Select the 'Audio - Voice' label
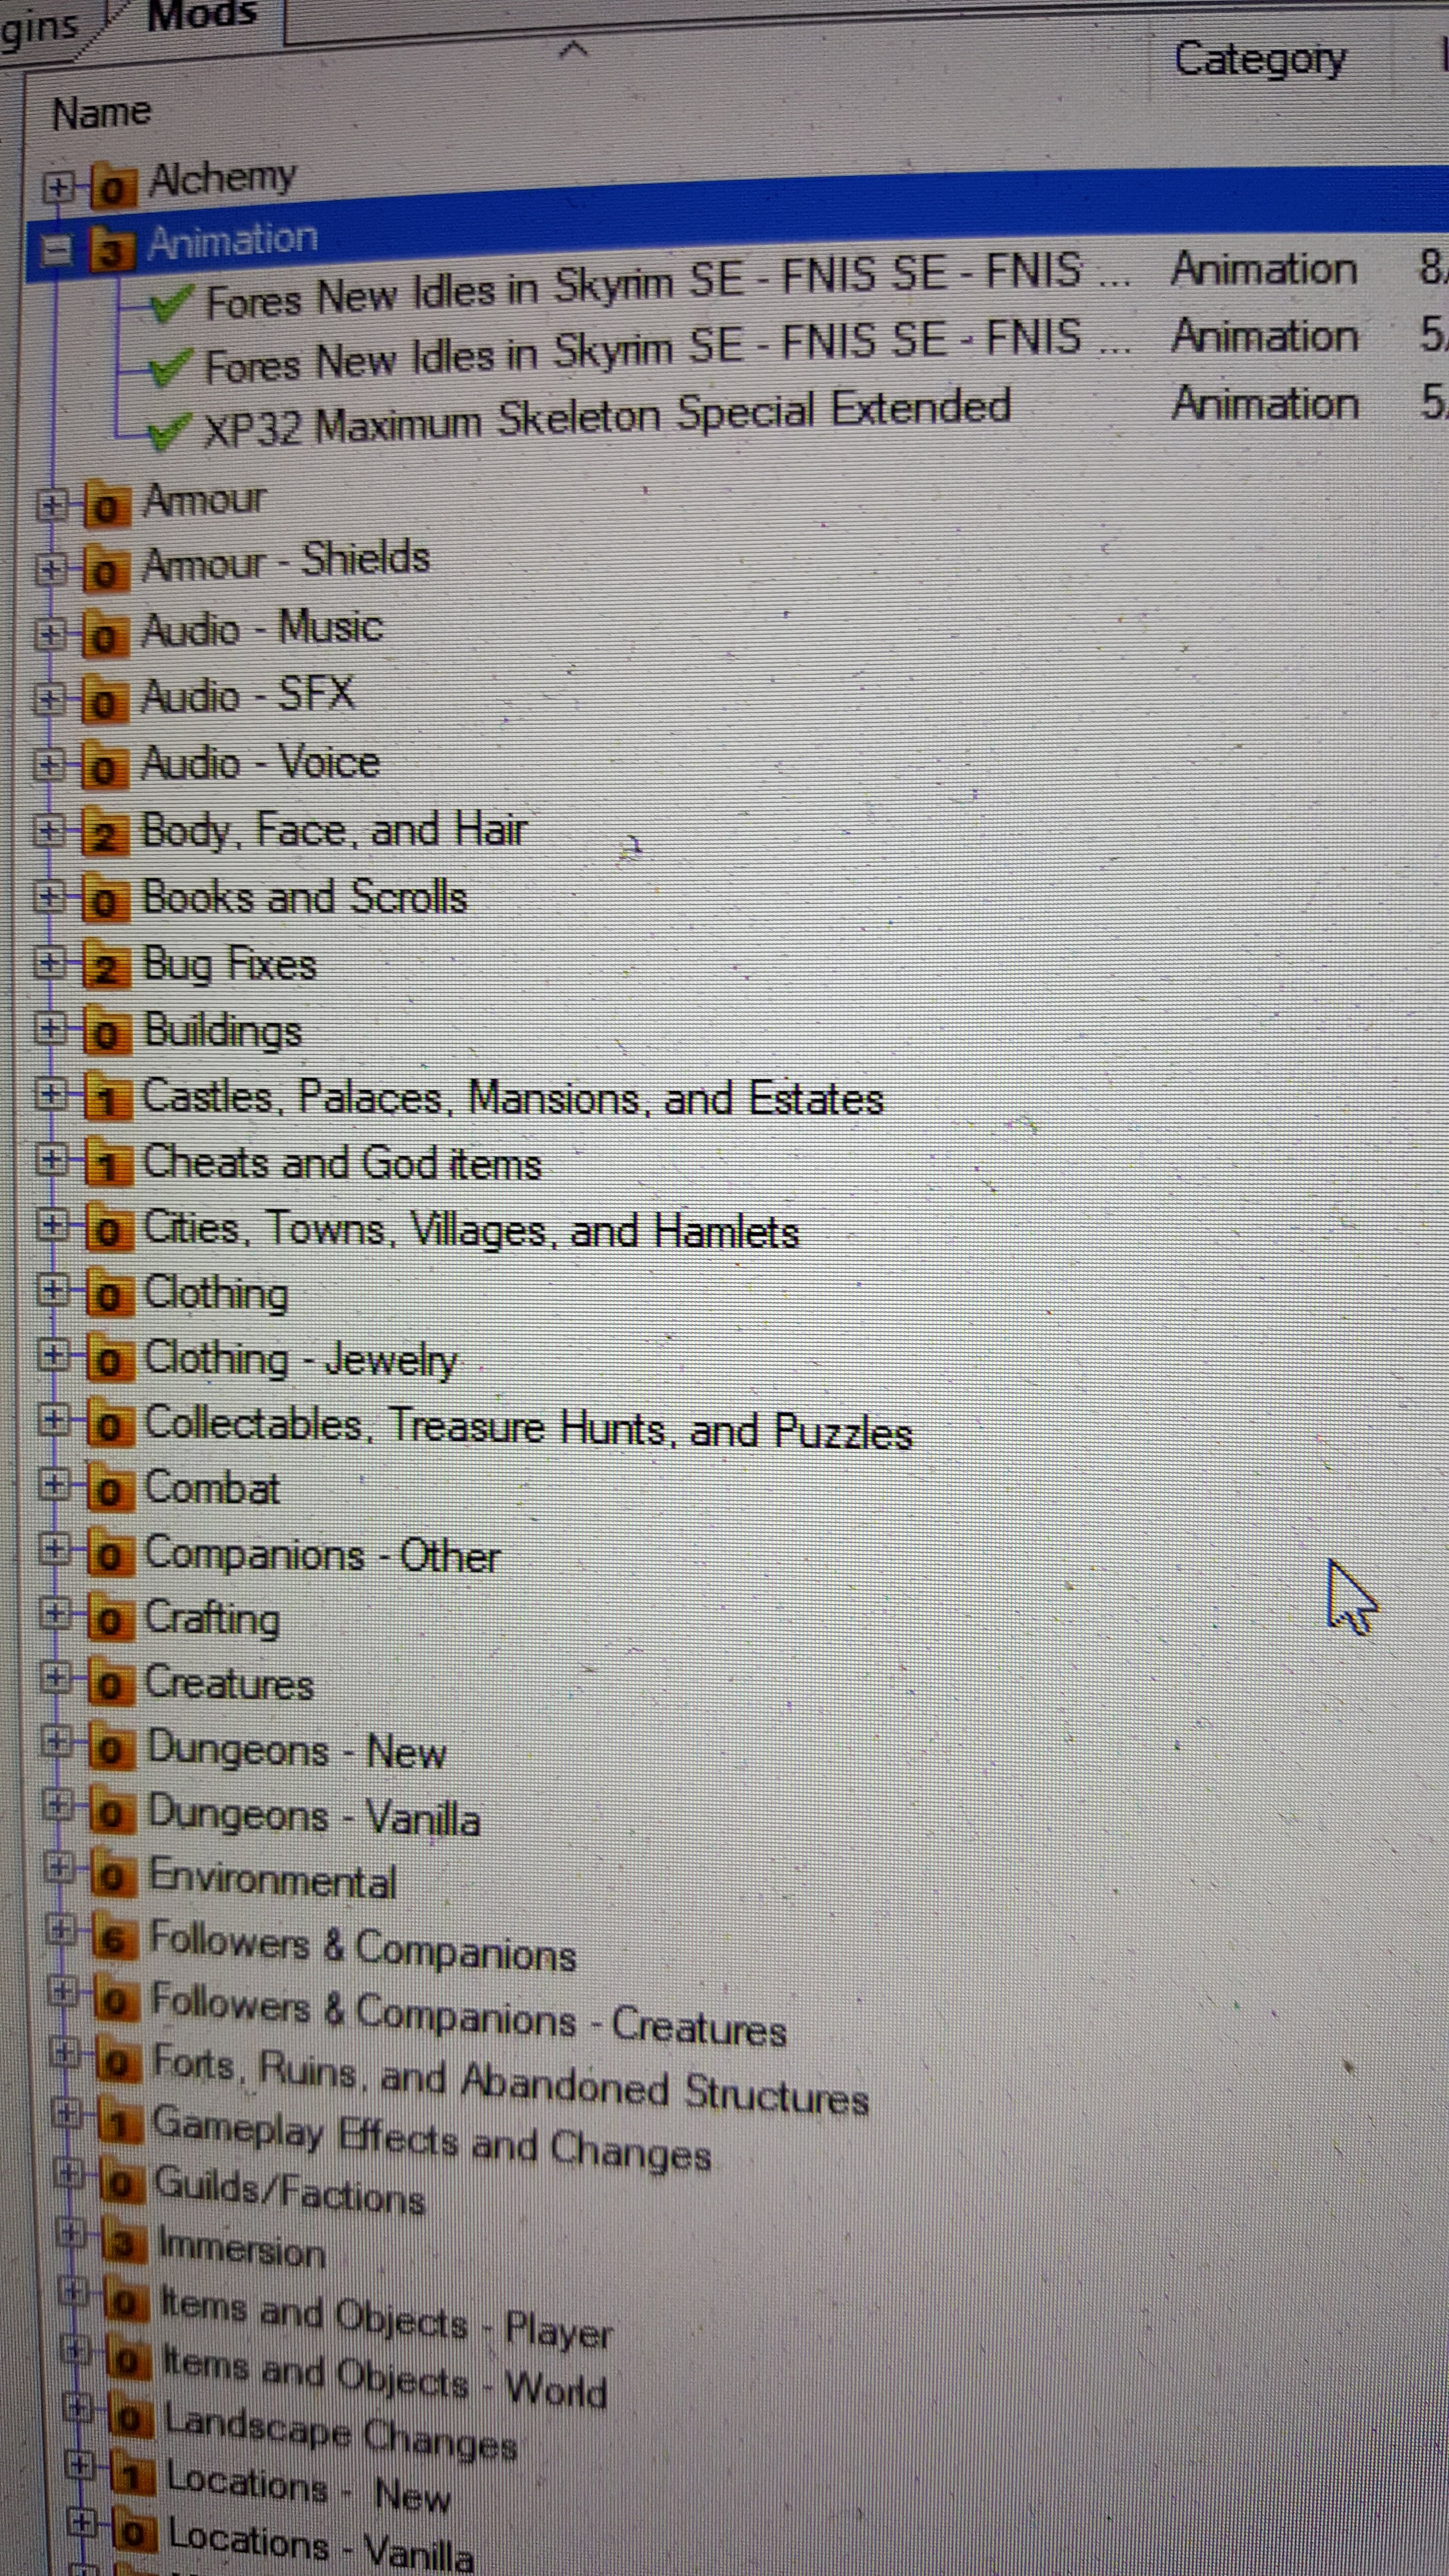Viewport: 1449px width, 2576px height. (261, 763)
